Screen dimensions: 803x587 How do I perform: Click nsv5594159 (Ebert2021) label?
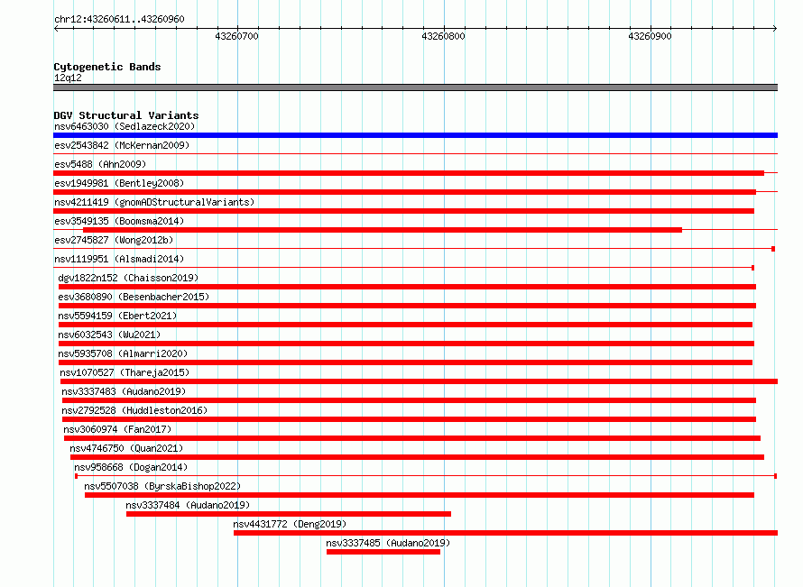[x=117, y=316]
